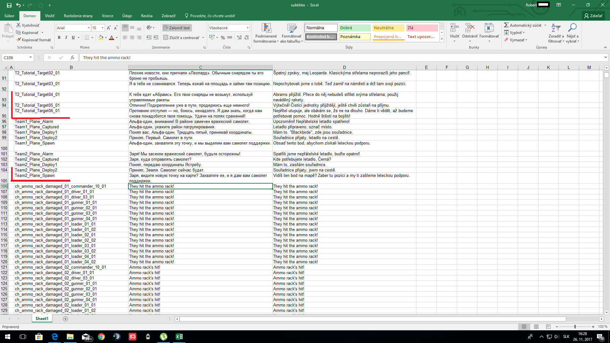Click Zlúčiť a centrovať merge button
The width and height of the screenshot is (610, 343).
pyautogui.click(x=181, y=37)
